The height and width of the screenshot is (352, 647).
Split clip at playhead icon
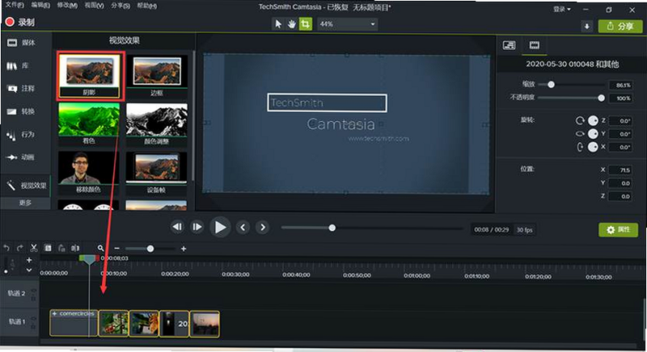[75, 248]
